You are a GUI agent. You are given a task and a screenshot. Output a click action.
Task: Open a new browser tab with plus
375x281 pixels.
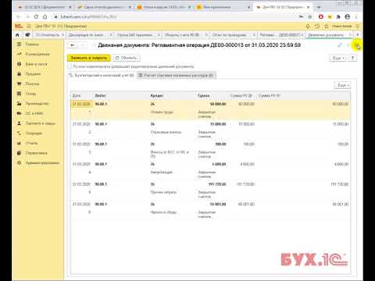tap(319, 7)
